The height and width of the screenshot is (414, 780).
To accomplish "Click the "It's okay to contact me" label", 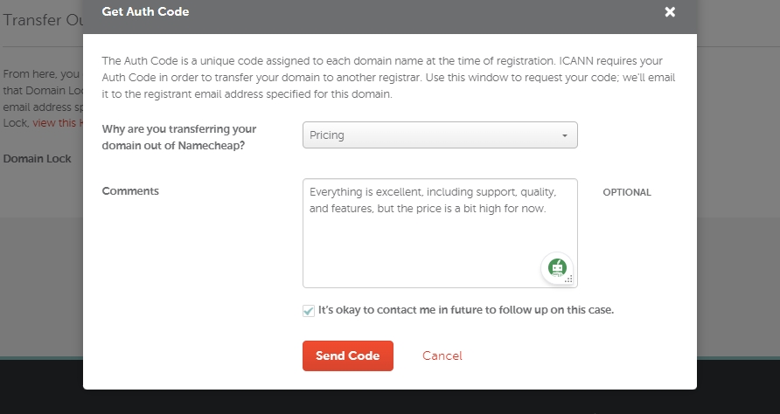I will (465, 309).
